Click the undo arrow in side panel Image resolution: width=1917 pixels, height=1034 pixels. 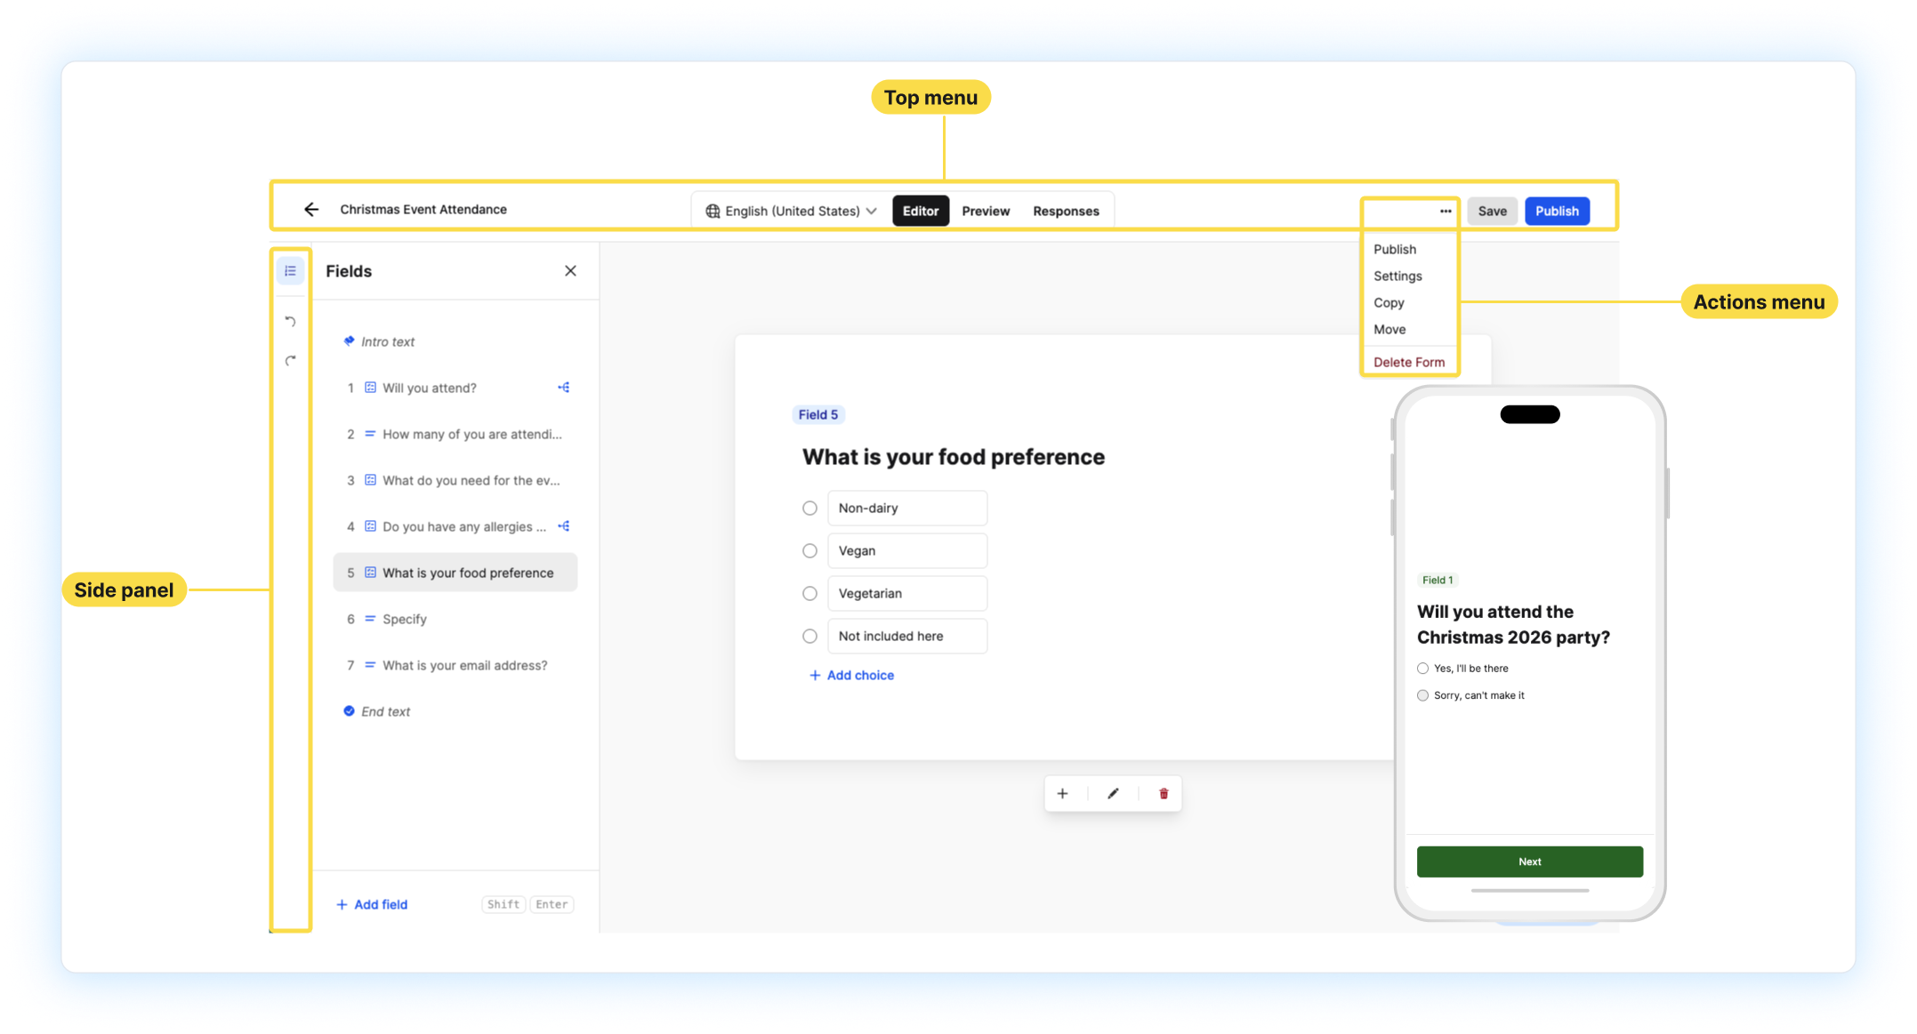point(291,321)
